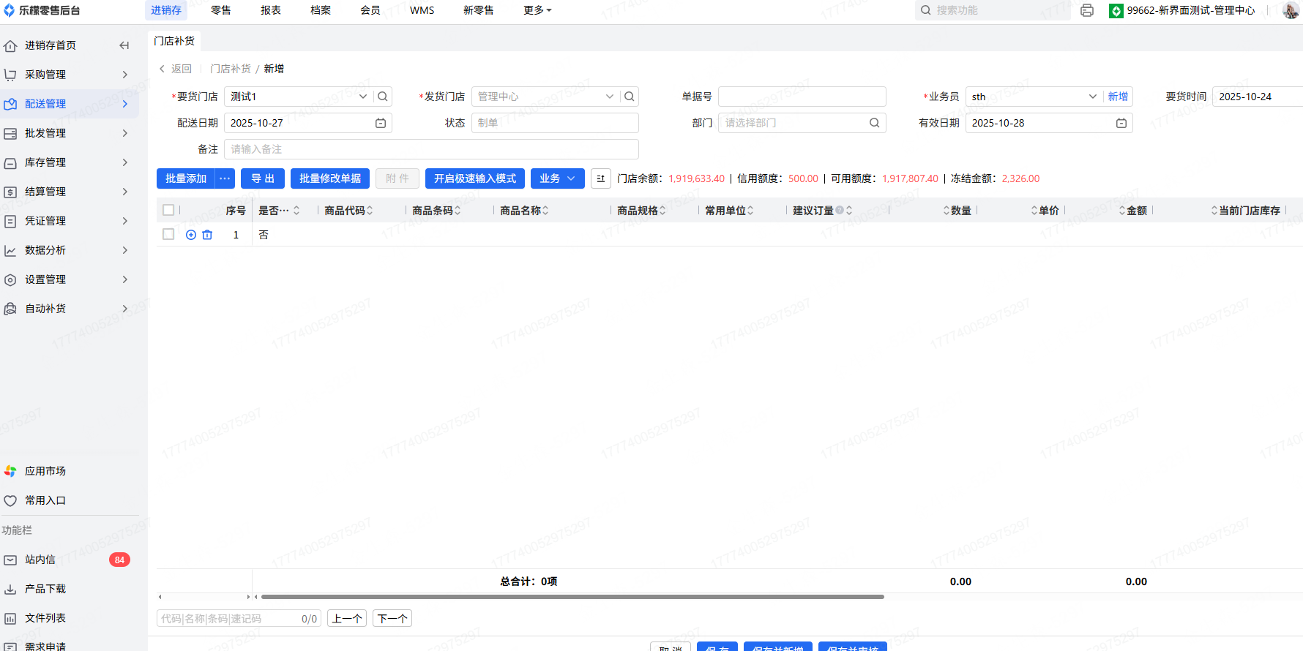Open the WMS top menu
1303x651 pixels.
[422, 10]
